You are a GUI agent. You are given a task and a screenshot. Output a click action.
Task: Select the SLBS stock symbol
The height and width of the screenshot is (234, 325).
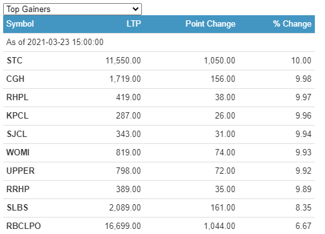18,207
